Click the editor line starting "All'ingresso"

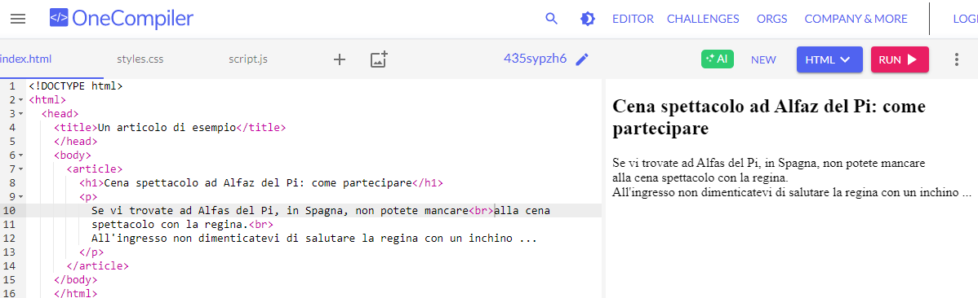pos(313,239)
